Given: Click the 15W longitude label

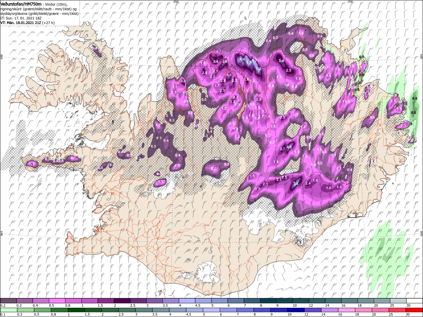Looking at the screenshot, I should click(350, 2).
